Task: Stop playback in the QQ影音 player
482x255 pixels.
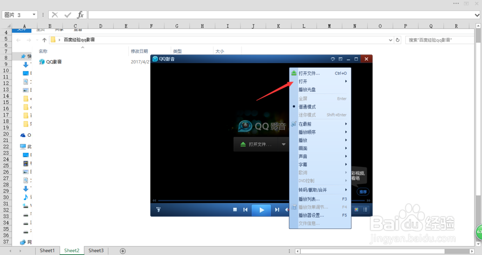Action: (235, 210)
